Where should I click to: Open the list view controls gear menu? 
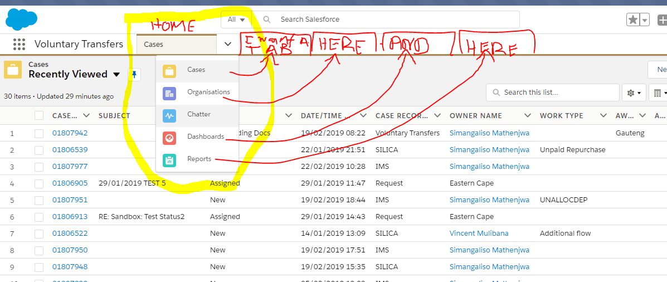(634, 93)
